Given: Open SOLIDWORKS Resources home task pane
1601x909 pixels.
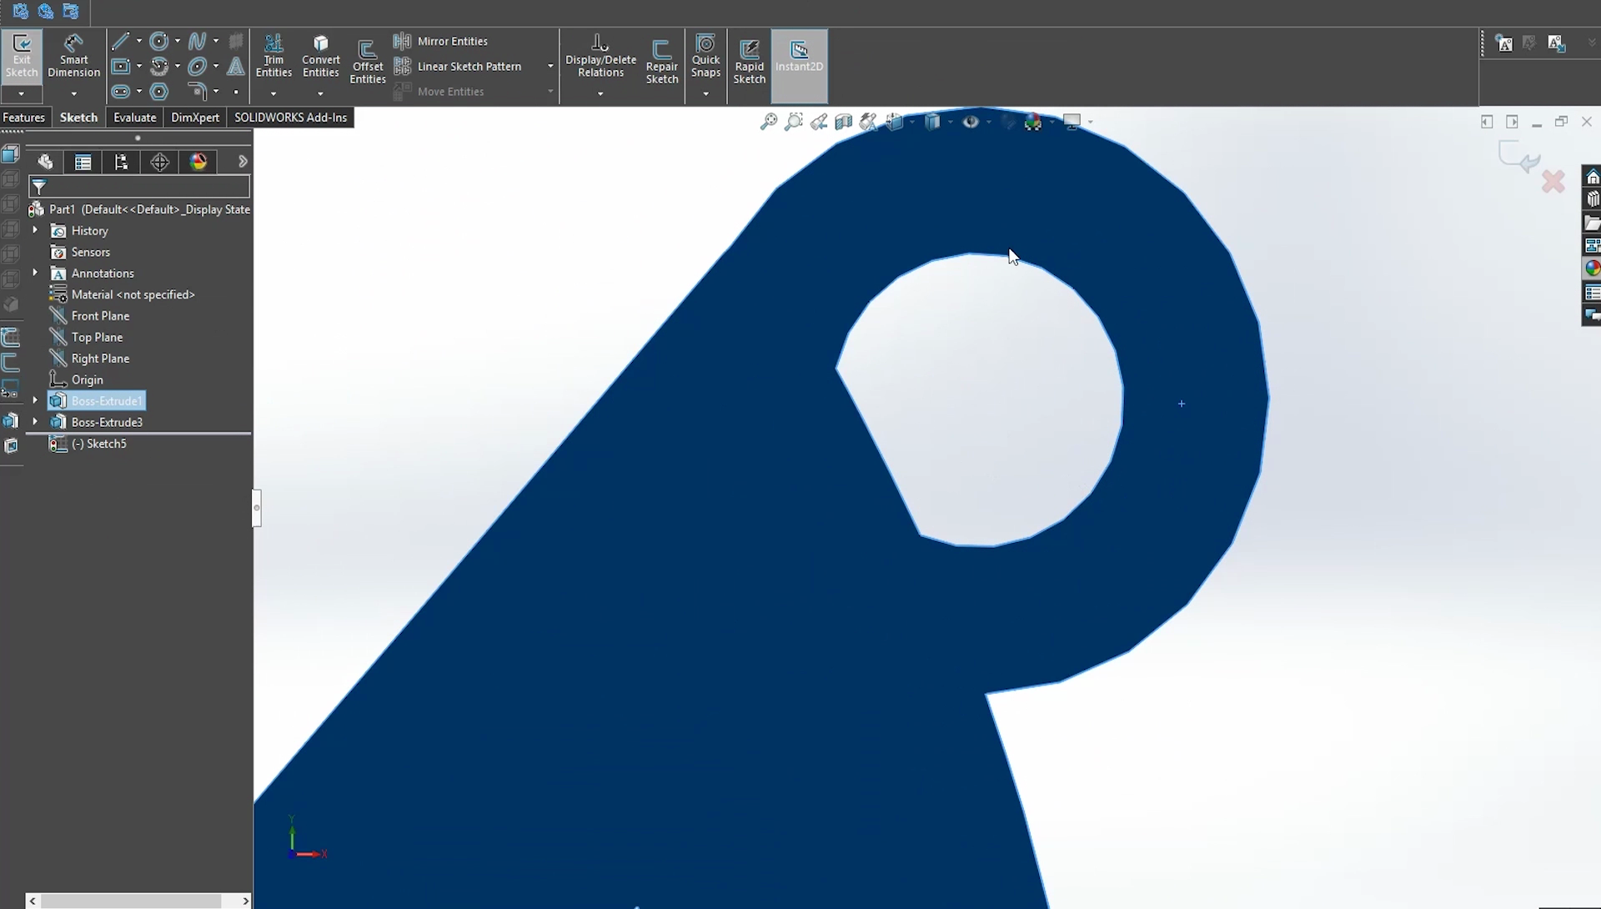Looking at the screenshot, I should 1593,177.
